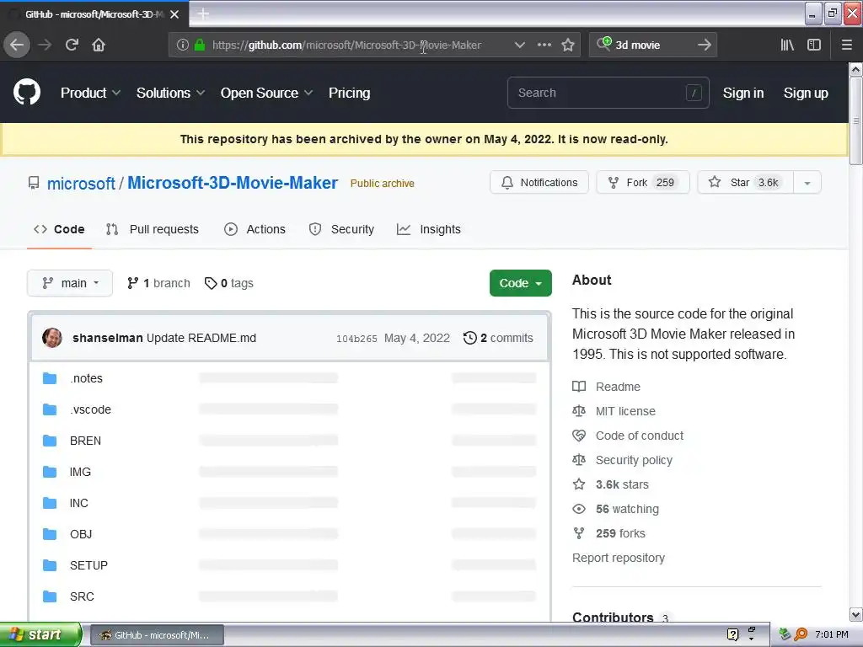
Task: Open the Pricing page
Action: pos(350,93)
